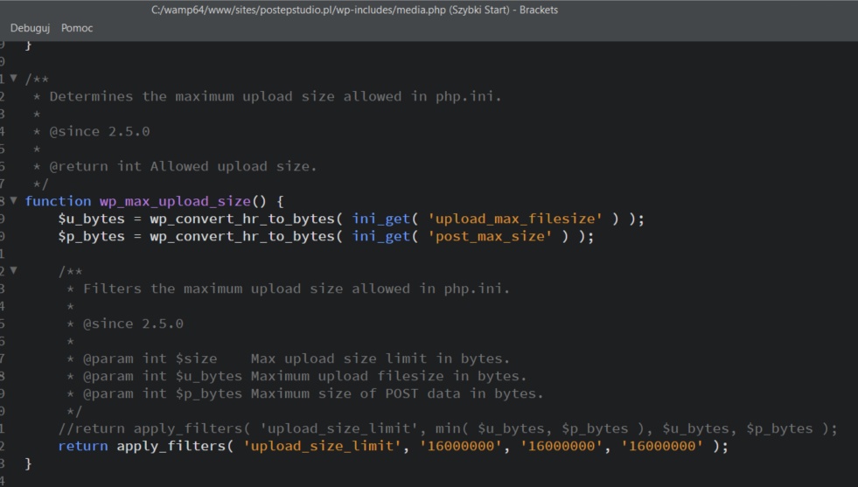Collapse the 'Determines the maximum upload size' docblock
The height and width of the screenshot is (487, 858).
coord(14,79)
